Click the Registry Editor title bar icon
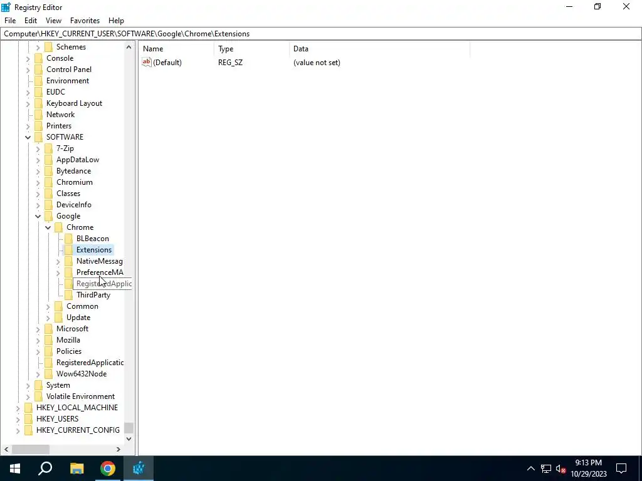This screenshot has height=481, width=642. tap(6, 7)
